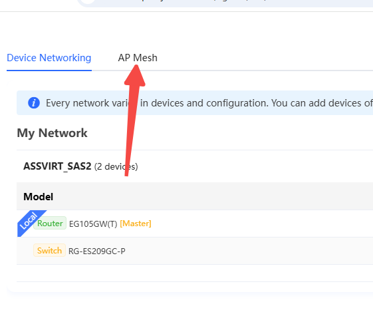Click the empty row below the Switch entry
This screenshot has height=312, width=373.
pyautogui.click(x=195, y=273)
